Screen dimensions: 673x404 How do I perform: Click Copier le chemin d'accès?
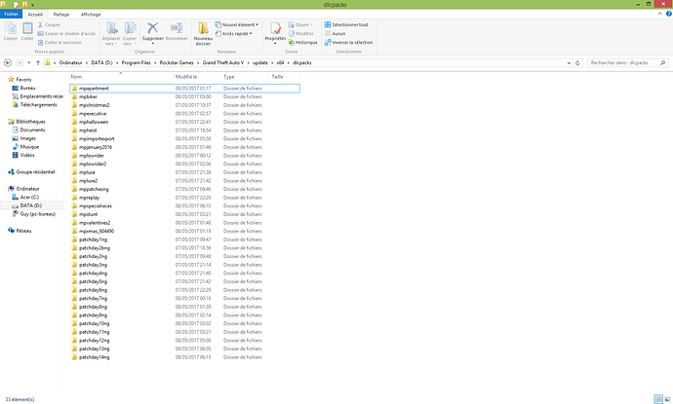[66, 33]
